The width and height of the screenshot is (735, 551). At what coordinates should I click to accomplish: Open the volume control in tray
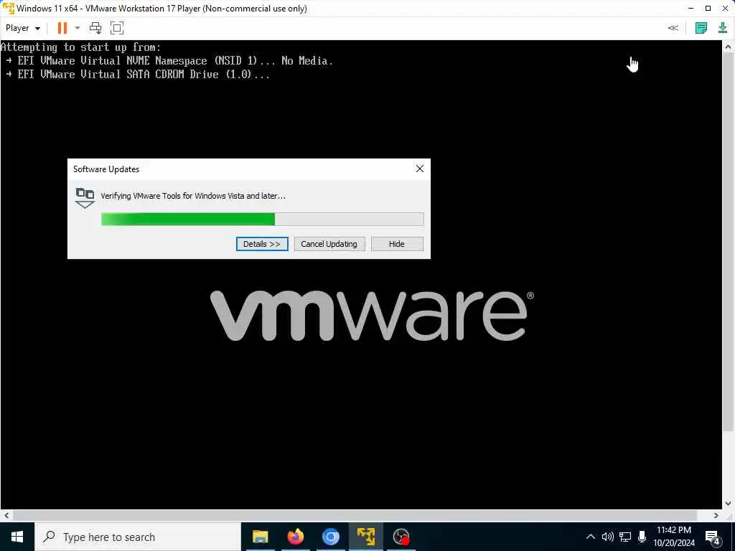point(607,537)
